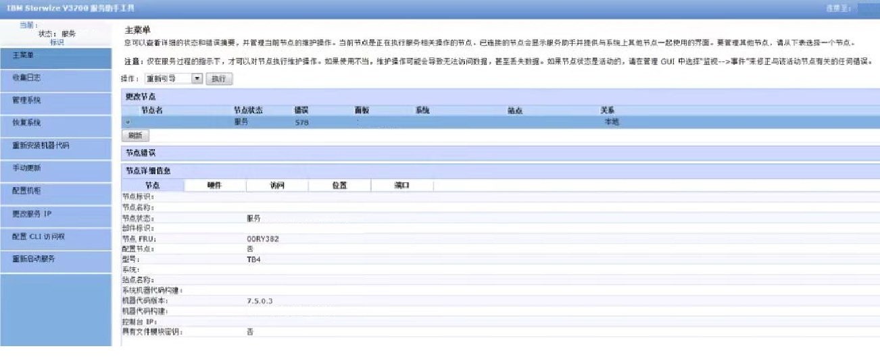Navigate to 更改服务 IP
880x359 pixels.
pos(55,215)
